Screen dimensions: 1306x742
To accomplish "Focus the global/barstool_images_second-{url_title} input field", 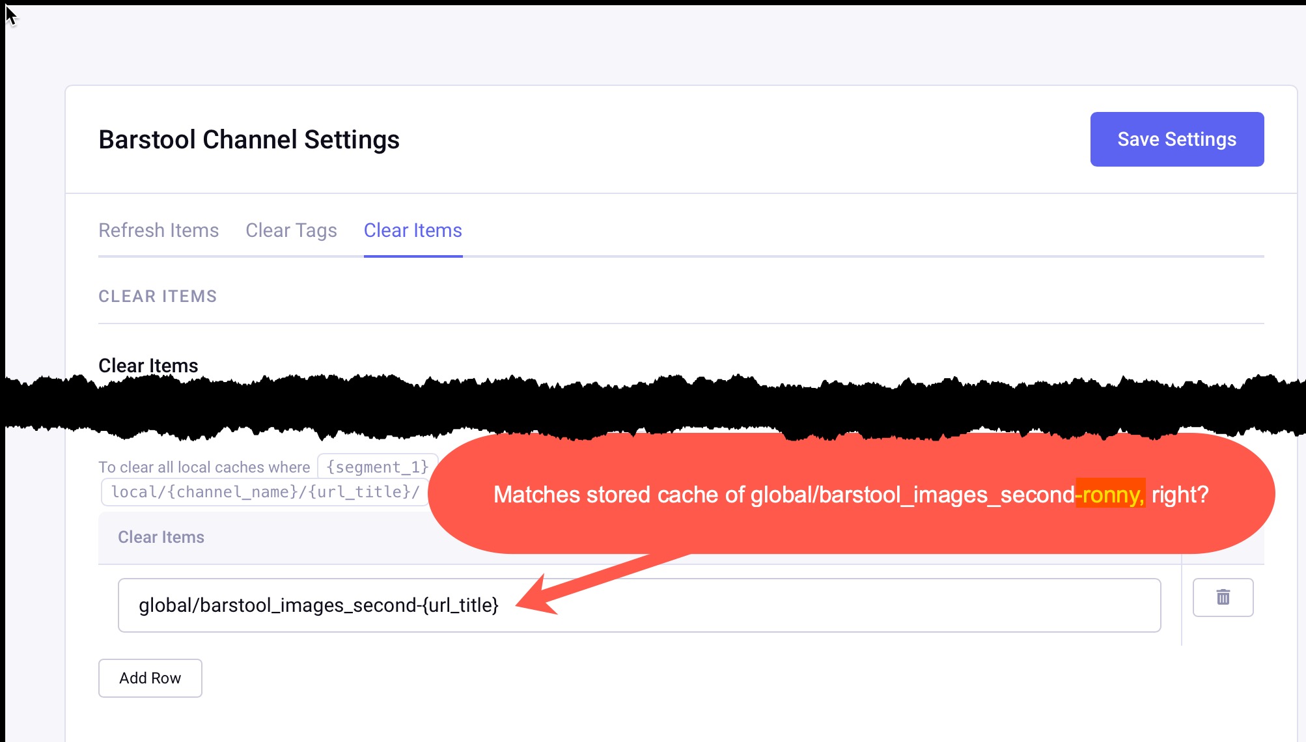I will coord(639,605).
